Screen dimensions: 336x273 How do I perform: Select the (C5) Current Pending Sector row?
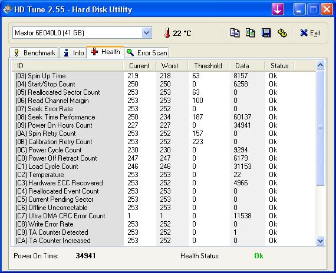pos(164,199)
